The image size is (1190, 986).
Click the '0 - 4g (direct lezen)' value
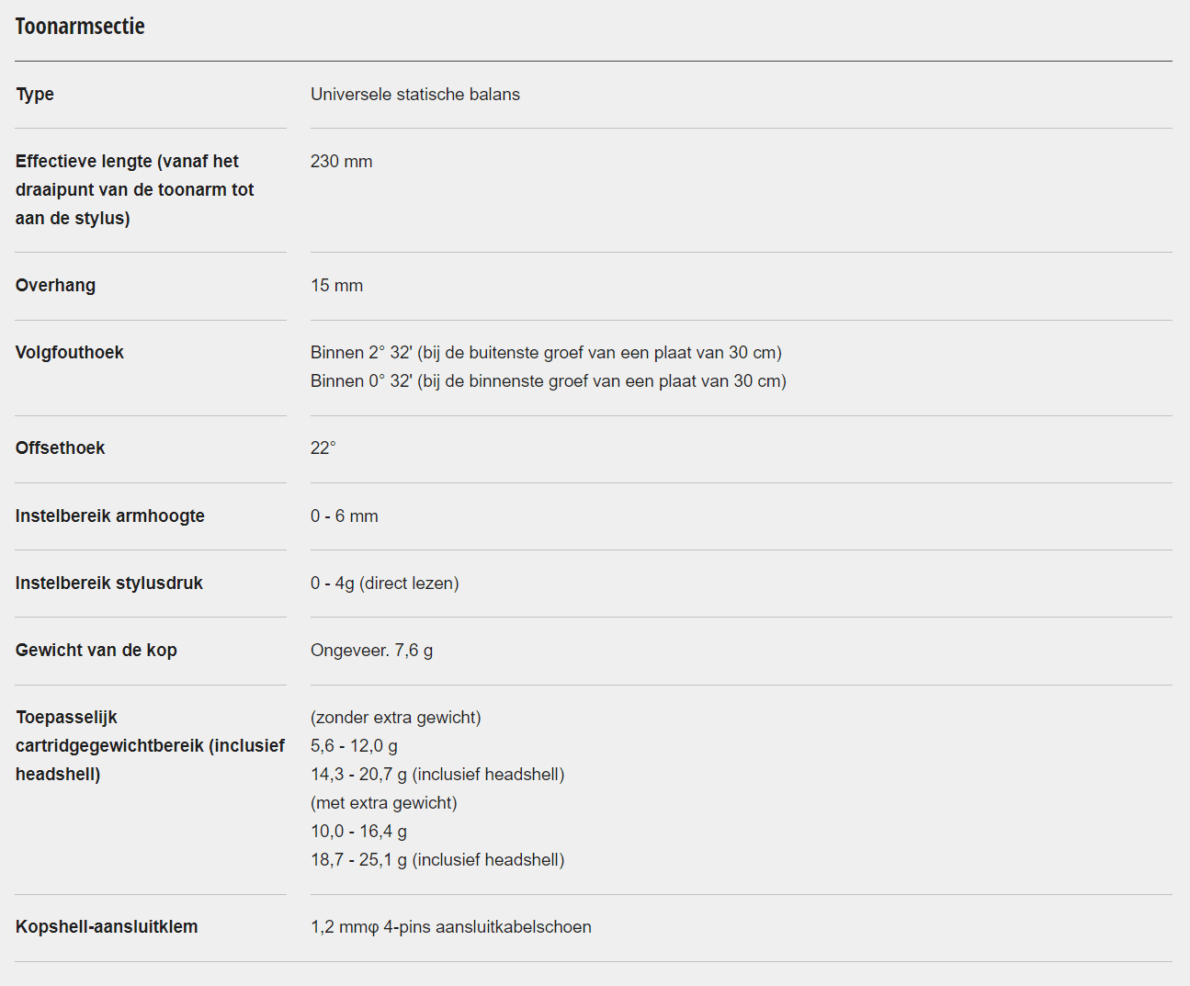click(385, 583)
